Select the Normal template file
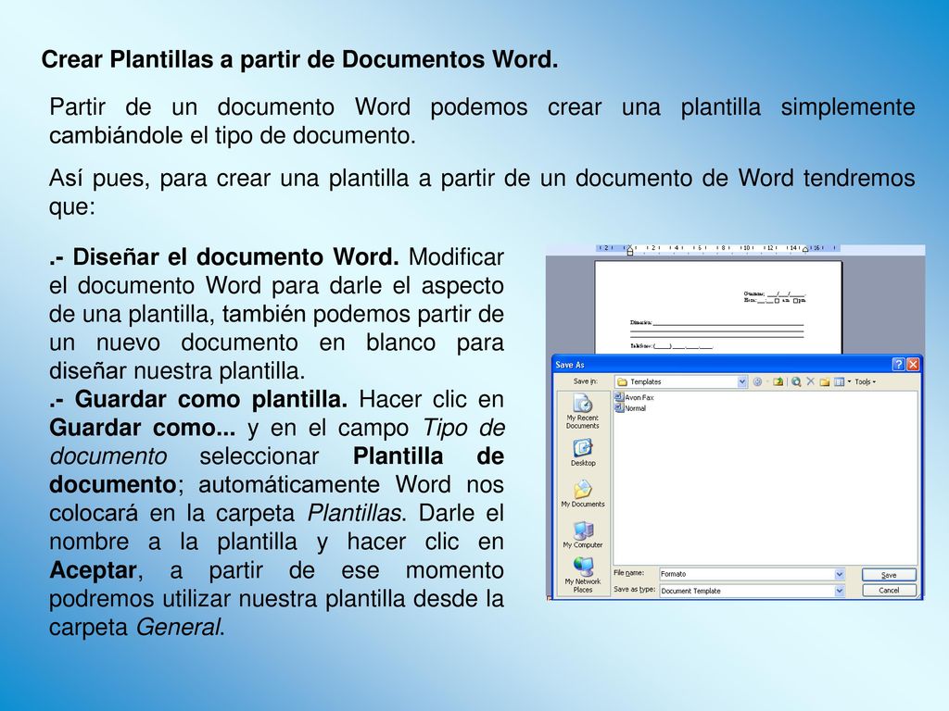 630,408
